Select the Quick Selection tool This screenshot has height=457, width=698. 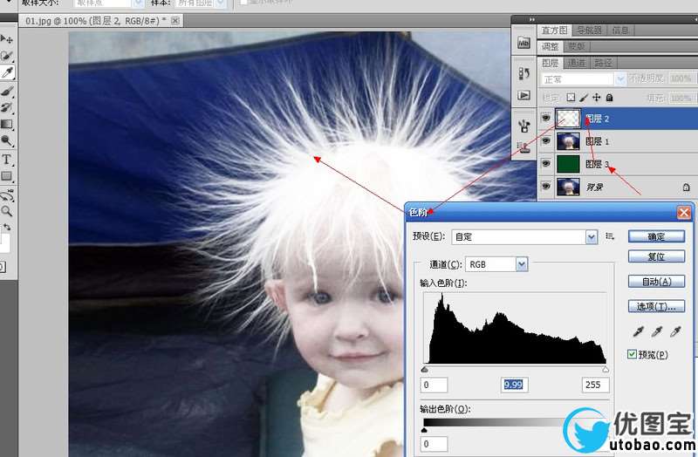[6, 56]
